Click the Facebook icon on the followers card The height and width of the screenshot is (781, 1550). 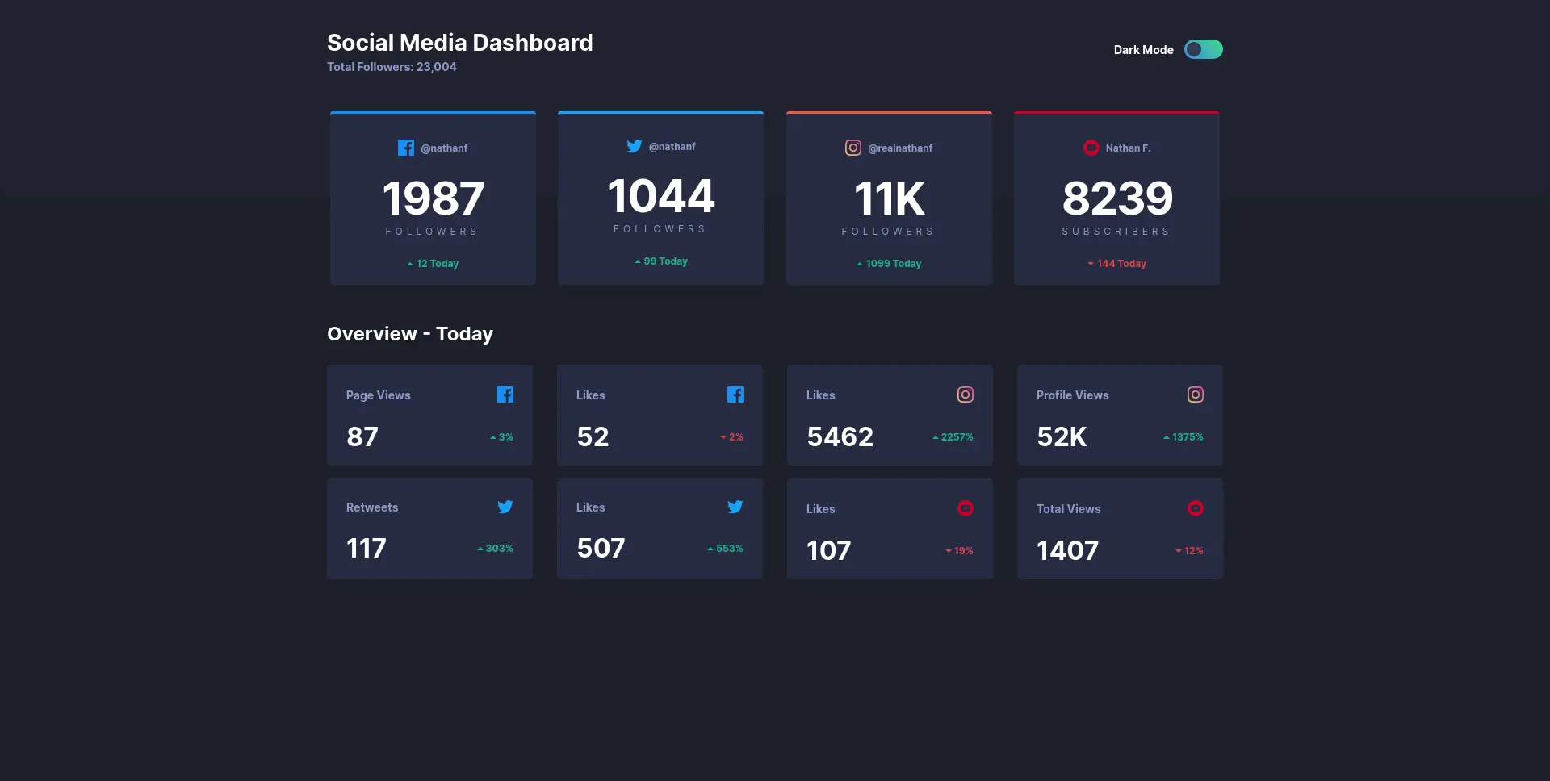[406, 148]
